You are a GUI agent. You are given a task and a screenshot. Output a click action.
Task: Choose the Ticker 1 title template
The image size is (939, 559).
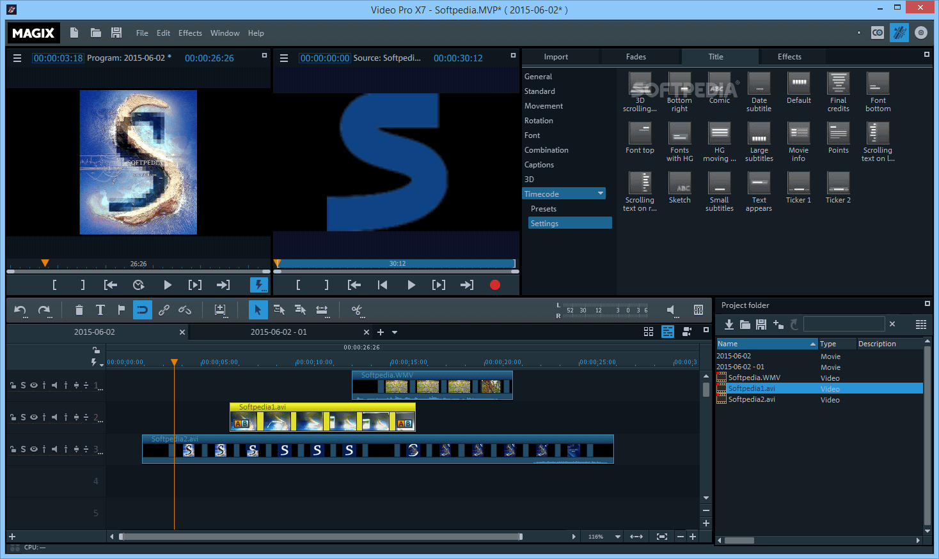(x=799, y=188)
